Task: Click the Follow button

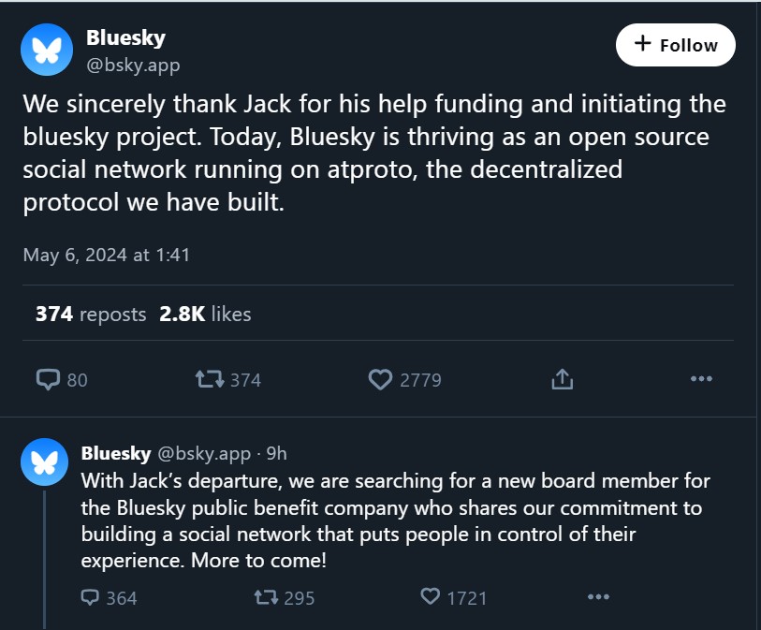Action: pyautogui.click(x=675, y=45)
